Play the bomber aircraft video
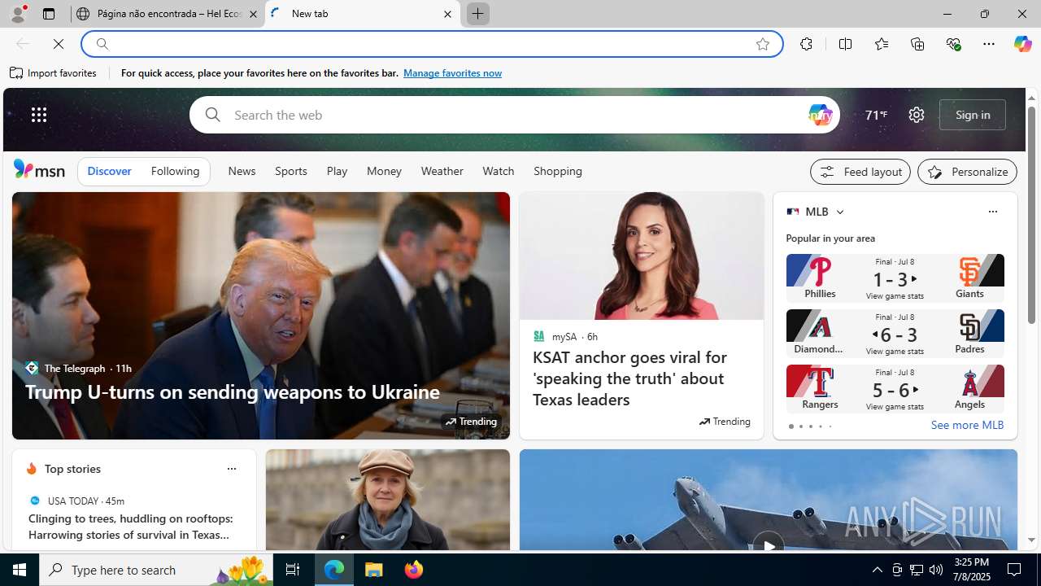 (x=769, y=545)
